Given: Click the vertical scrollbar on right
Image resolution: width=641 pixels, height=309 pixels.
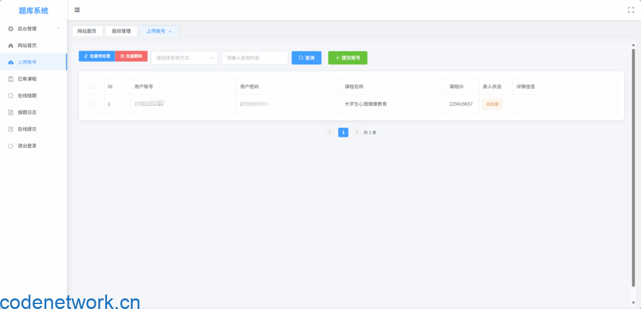Looking at the screenshot, I should [633, 169].
